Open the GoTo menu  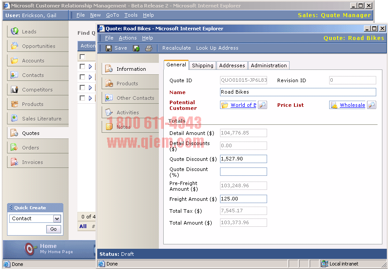[112, 15]
